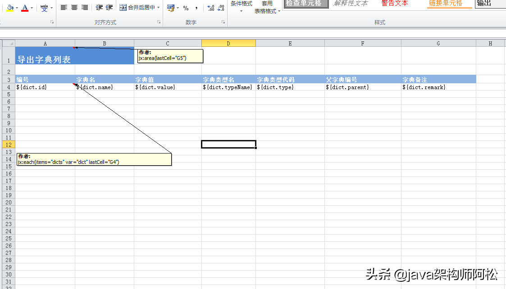Viewport: 506px width, 289px height.
Task: Select the 导出字典列表 title cell
Action: click(x=74, y=55)
